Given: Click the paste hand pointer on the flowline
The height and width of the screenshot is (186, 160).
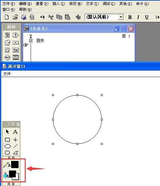Looking at the screenshot, I should [x=26, y=45].
